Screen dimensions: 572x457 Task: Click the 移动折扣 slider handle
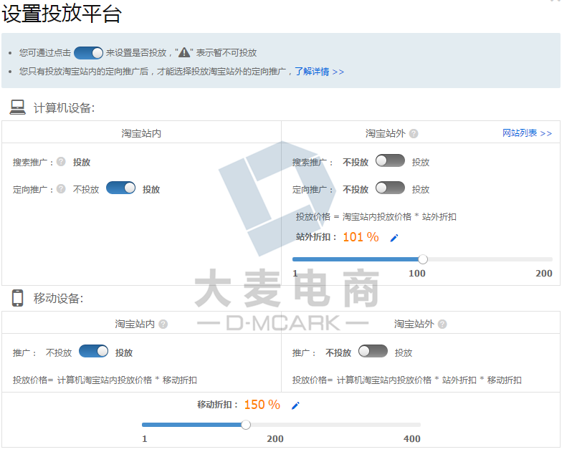pyautogui.click(x=246, y=425)
